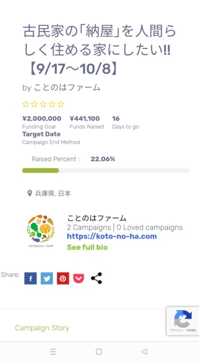Click See full bio link
Screen dimensions: 199x362
tap(87, 247)
